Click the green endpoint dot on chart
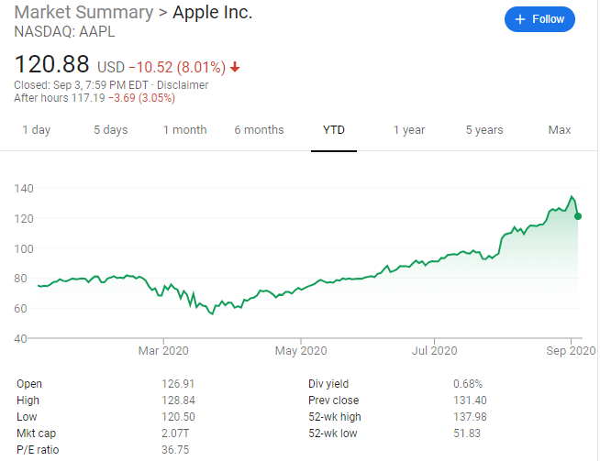Image resolution: width=600 pixels, height=461 pixels. (x=578, y=216)
